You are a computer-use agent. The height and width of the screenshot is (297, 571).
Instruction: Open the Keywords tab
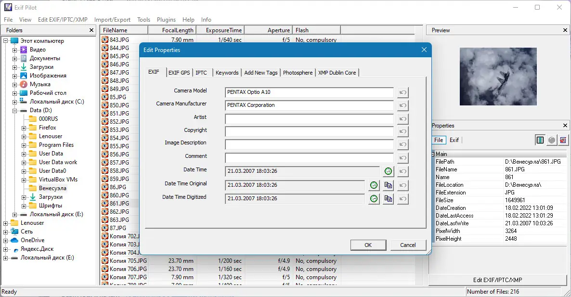(227, 73)
